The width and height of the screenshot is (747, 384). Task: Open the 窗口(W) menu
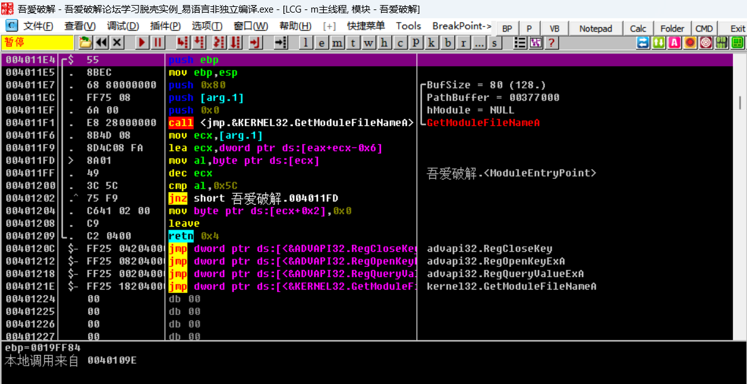pos(251,26)
